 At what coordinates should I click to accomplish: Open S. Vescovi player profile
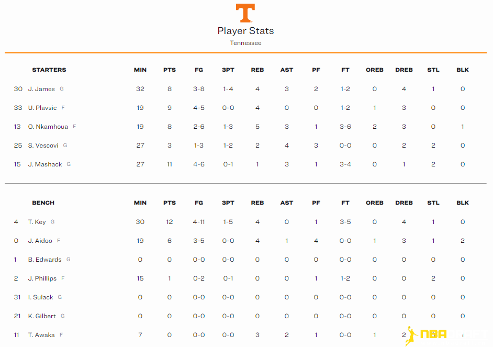tap(43, 145)
